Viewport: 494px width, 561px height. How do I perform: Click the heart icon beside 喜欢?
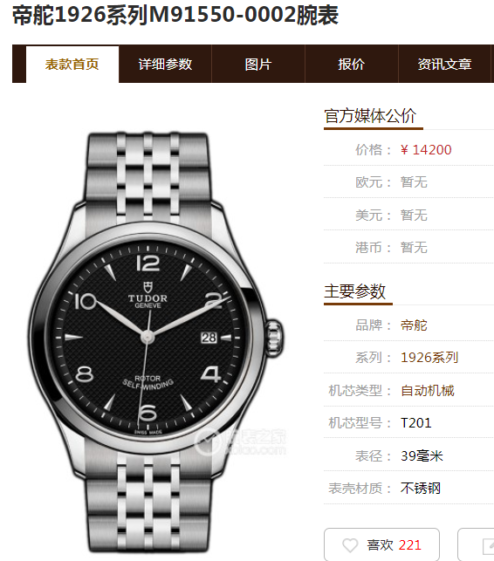350,545
